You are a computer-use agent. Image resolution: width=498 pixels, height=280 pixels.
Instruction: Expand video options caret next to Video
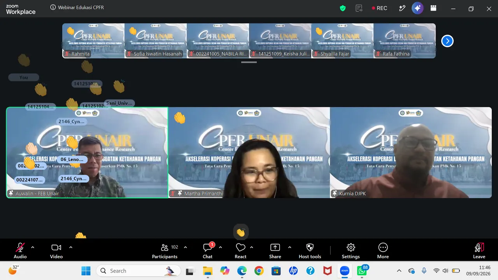point(70,247)
